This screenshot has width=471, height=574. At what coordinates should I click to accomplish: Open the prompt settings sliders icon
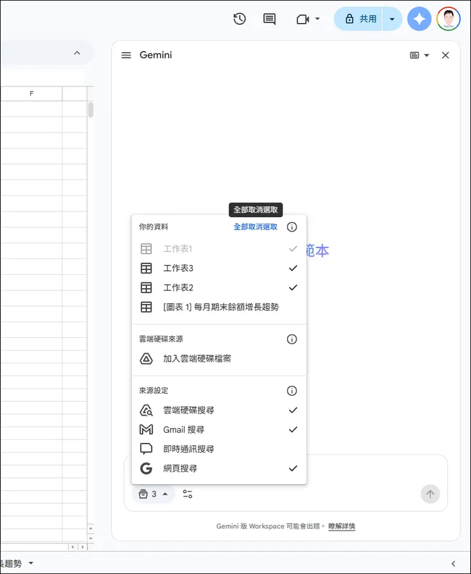coord(188,494)
